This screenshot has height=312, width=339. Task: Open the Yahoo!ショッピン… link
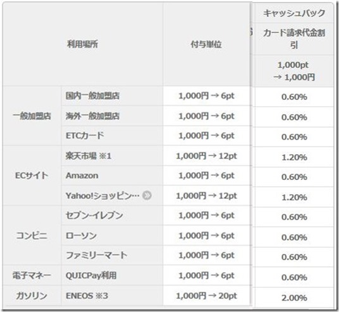click(x=102, y=196)
